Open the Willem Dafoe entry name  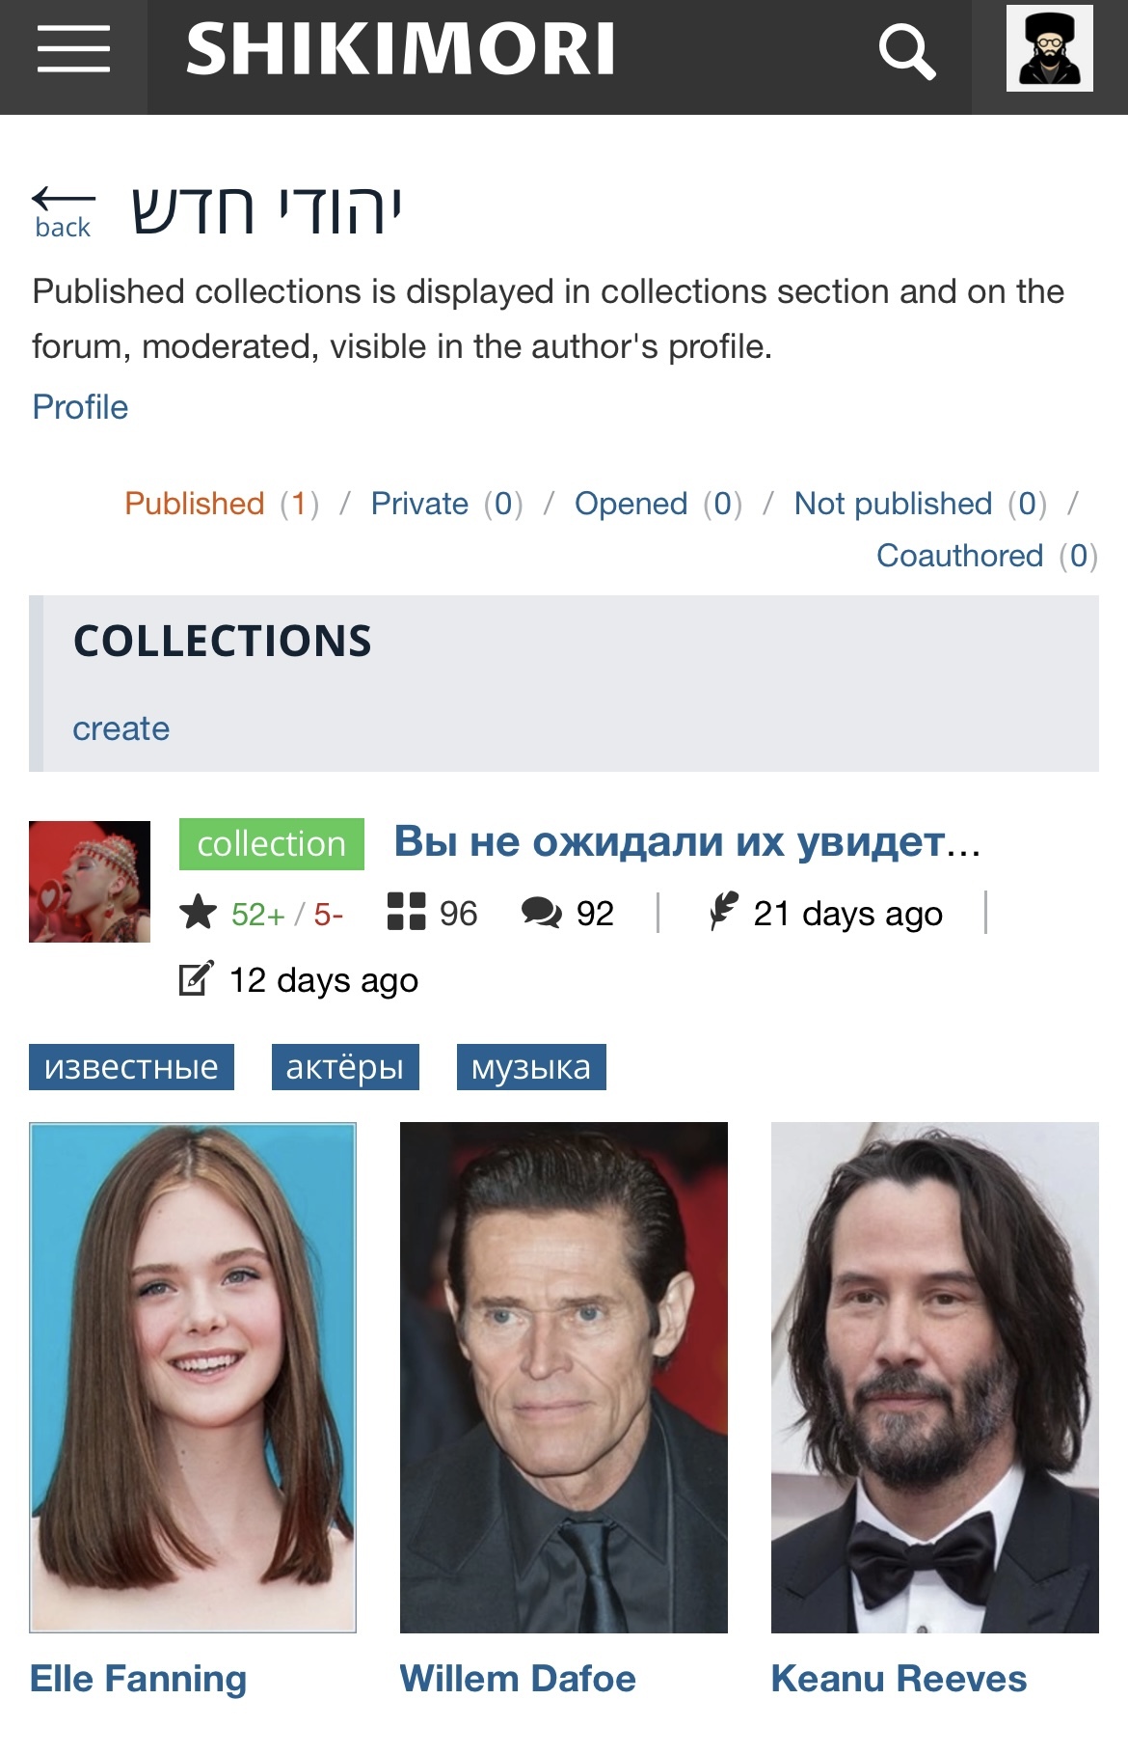point(518,1679)
